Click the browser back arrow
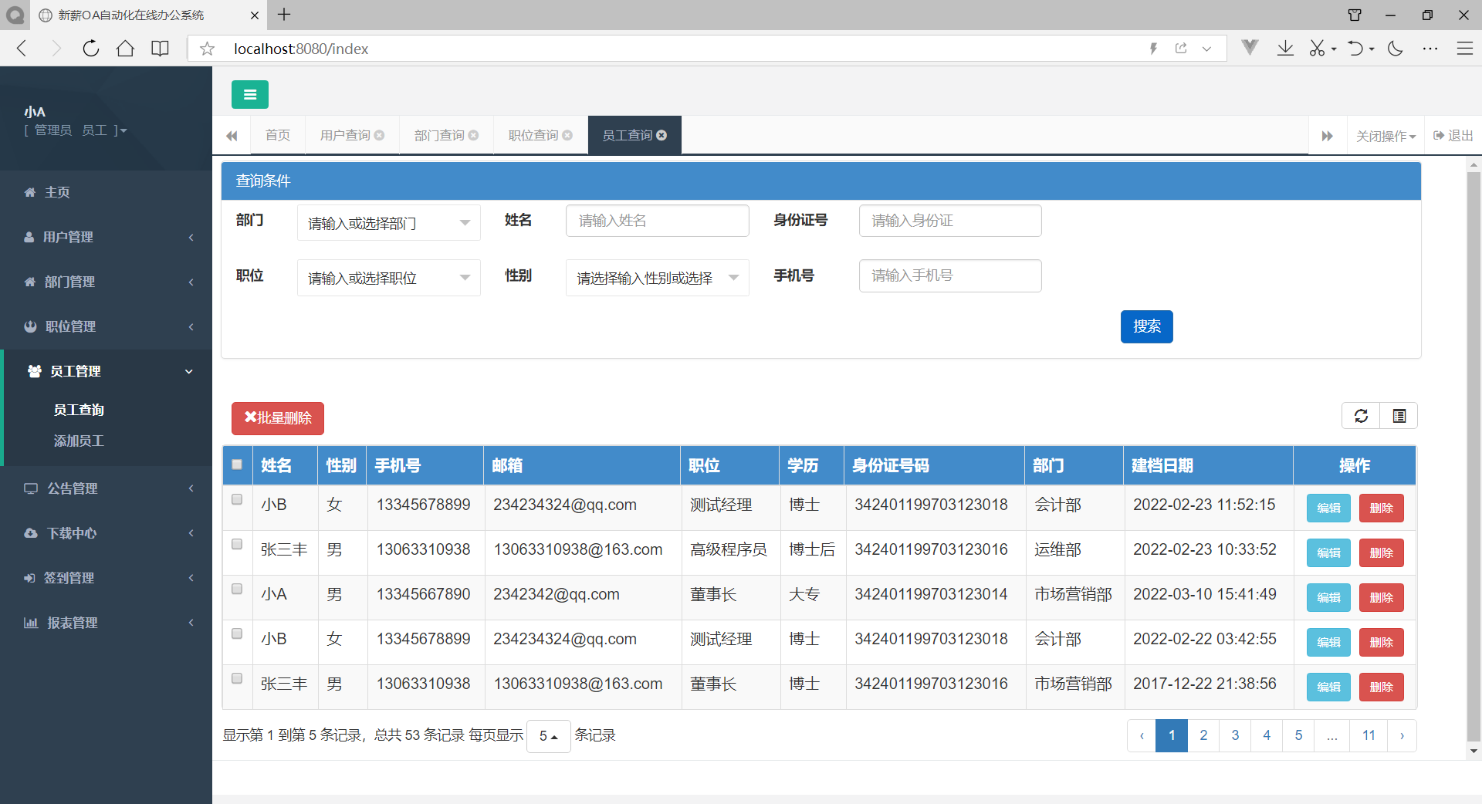Image resolution: width=1482 pixels, height=804 pixels. [22, 49]
